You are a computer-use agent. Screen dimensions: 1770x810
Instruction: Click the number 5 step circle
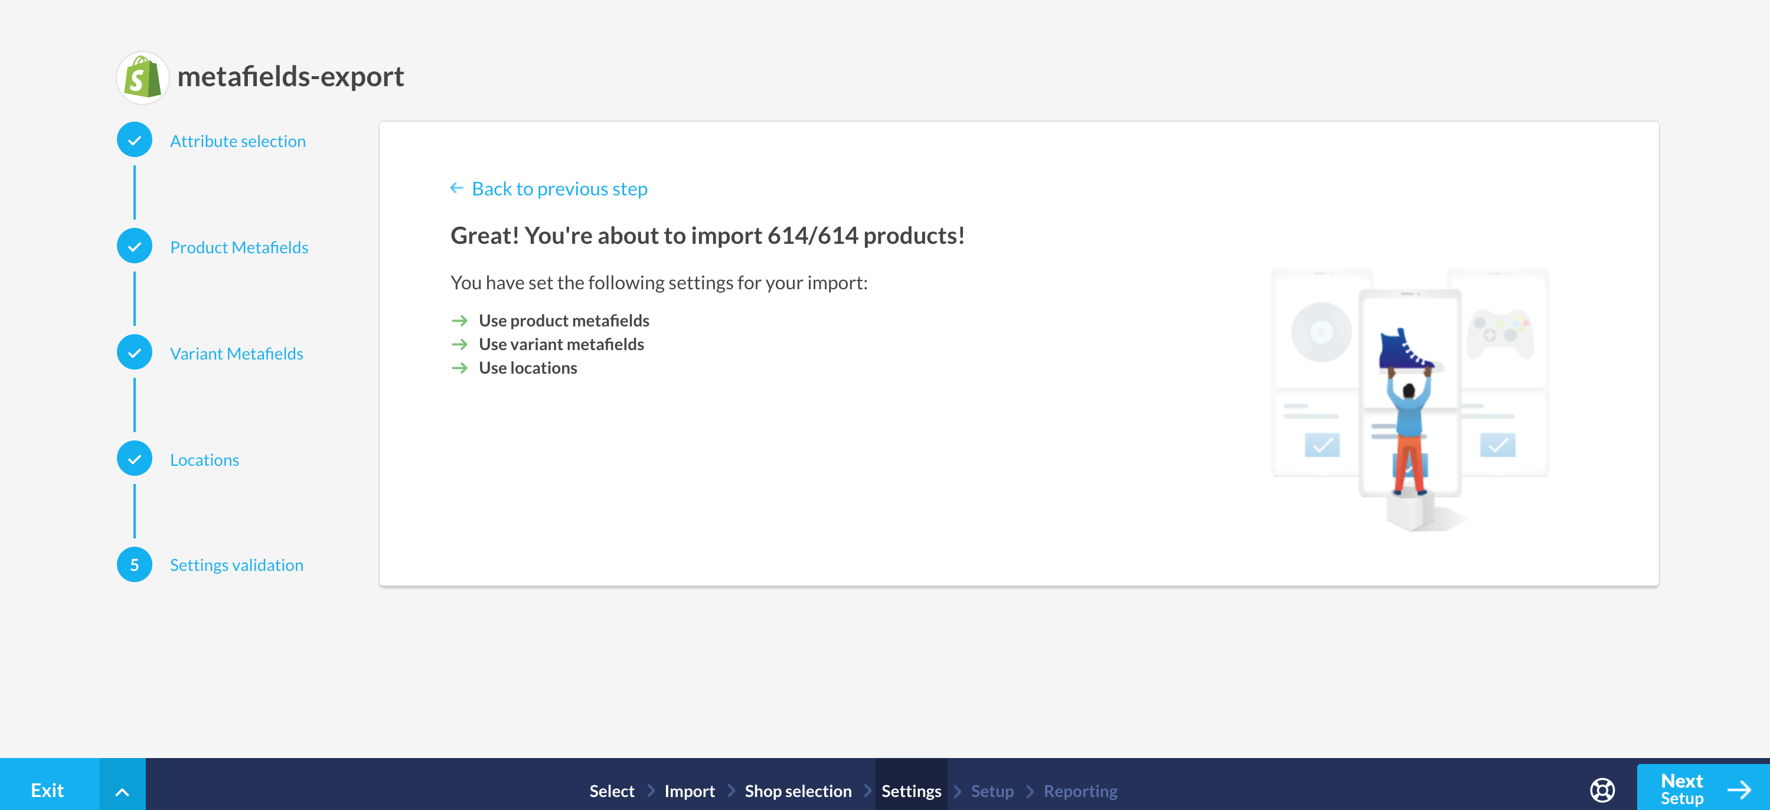[x=135, y=565]
